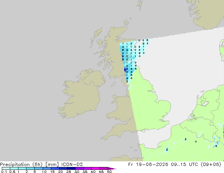Screen dimensions: 224x173
Task: Click the 'Fr' weekday label
Action: tap(131, 165)
